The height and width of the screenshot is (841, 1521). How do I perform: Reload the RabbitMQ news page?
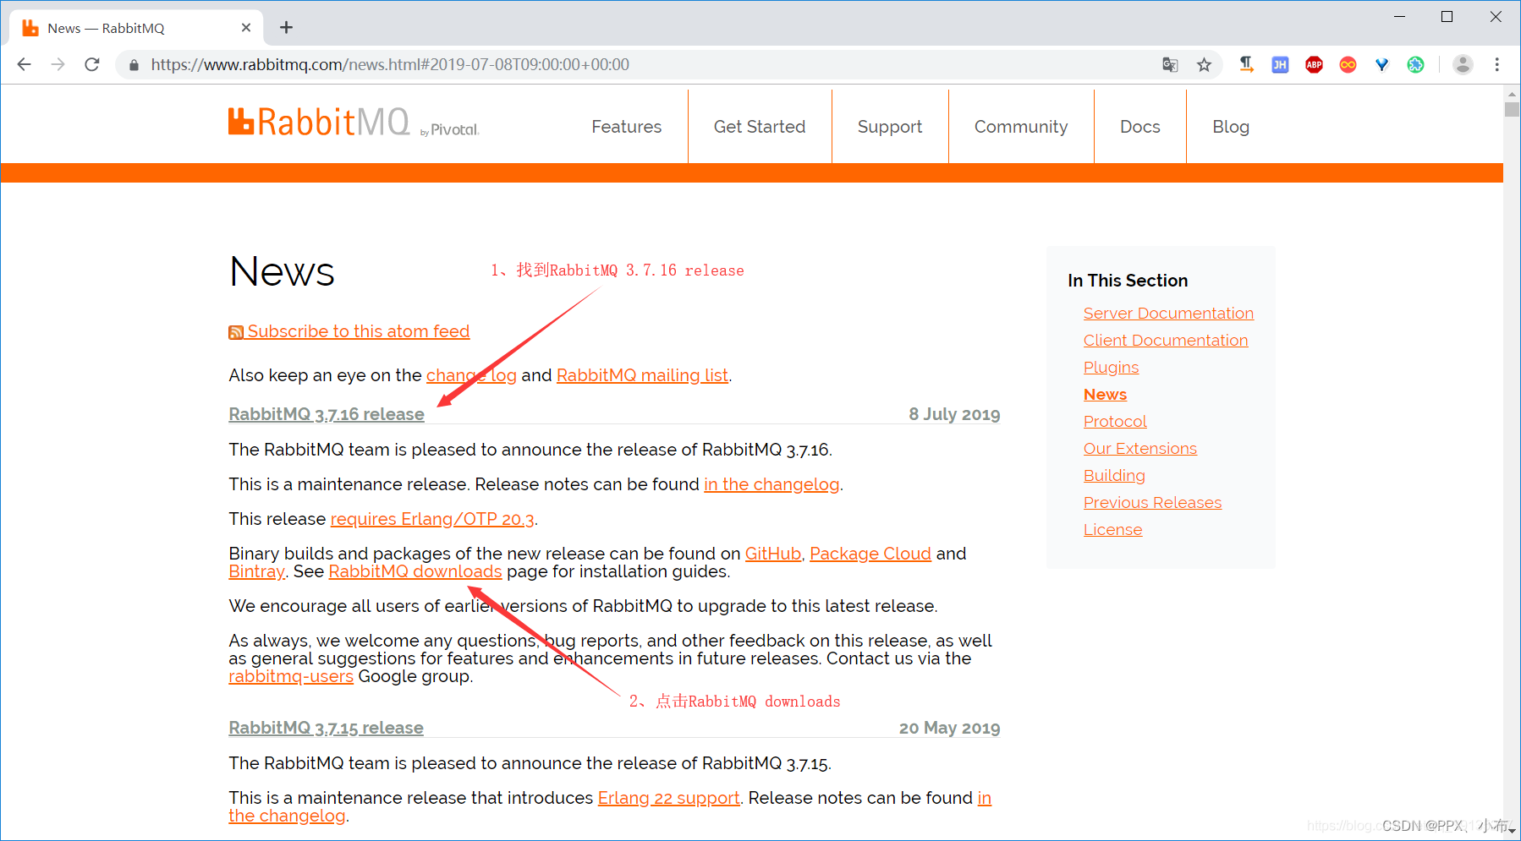[92, 64]
